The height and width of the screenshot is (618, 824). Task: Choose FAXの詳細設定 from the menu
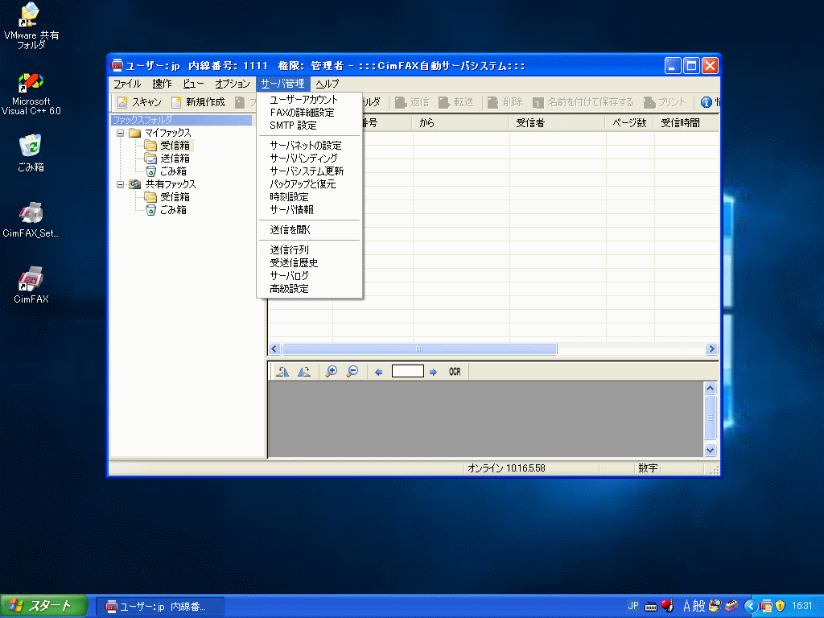click(310, 113)
